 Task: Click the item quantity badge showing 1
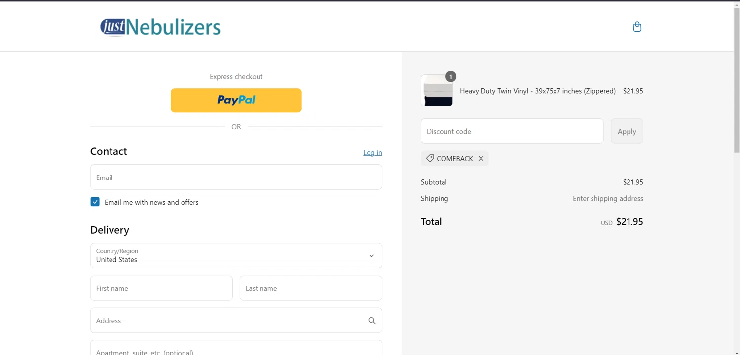(450, 77)
